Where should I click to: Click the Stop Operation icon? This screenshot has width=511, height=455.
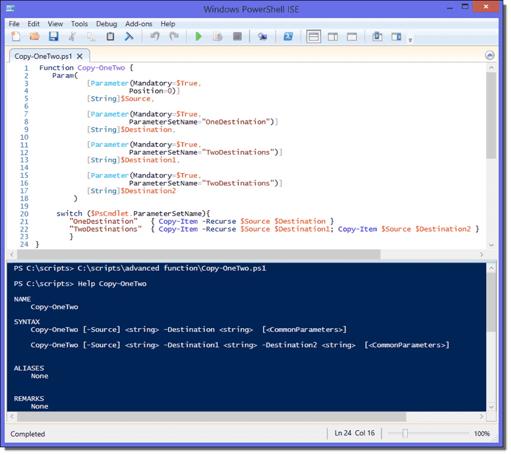237,37
